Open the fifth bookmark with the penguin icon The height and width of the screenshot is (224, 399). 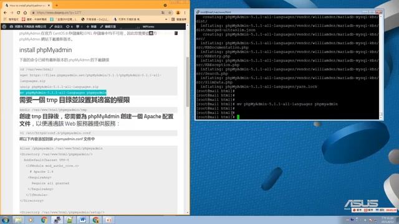[127, 19]
